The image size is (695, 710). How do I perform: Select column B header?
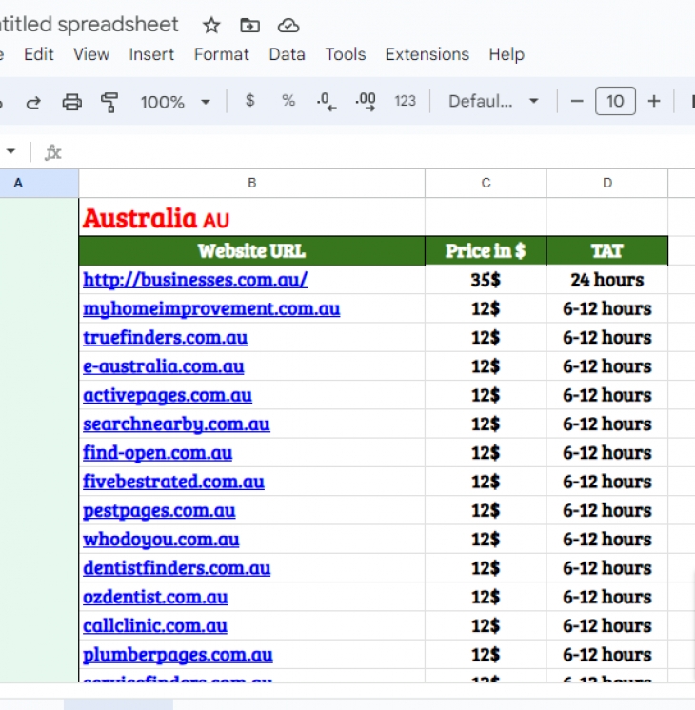tap(252, 183)
